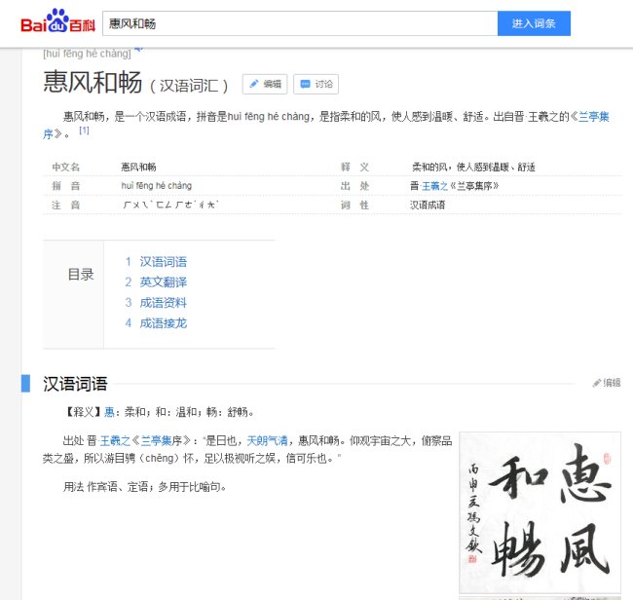Click the 进入词条 button
Screen dimensions: 633x600
point(534,23)
